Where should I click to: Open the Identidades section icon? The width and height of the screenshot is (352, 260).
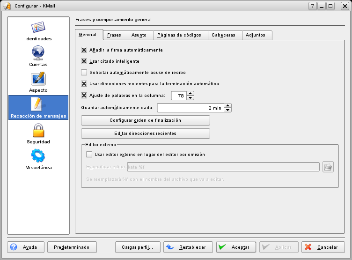38,27
